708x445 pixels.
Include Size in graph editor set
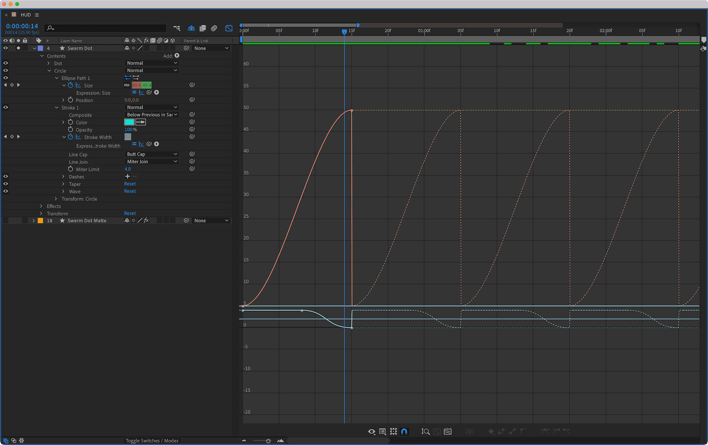pos(78,86)
